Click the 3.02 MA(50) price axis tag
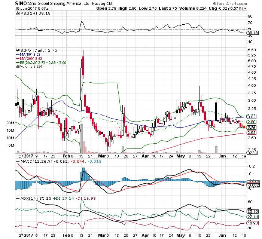The image size is (262, 239). (252, 117)
